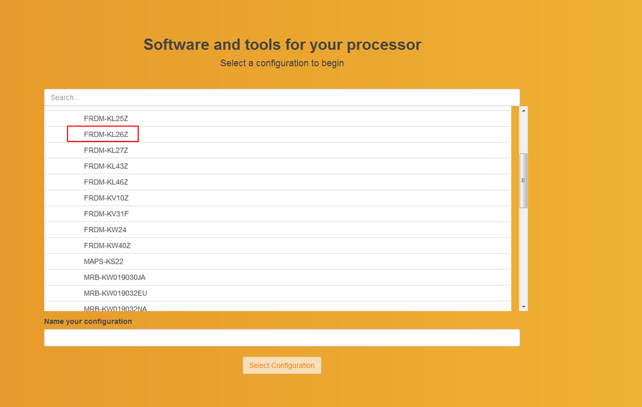Select FRDM-KV31F entry
Screen dimensions: 642x407
point(278,213)
